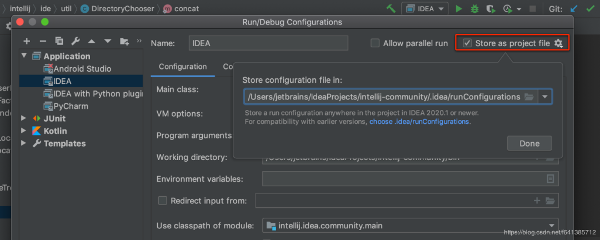This screenshot has height=240, width=600.
Task: Uncheck Store as project file
Action: 467,43
